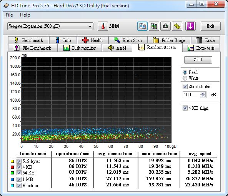The height and width of the screenshot is (196, 228).
Task: Copy results to clipboard icon
Action: (142, 26)
